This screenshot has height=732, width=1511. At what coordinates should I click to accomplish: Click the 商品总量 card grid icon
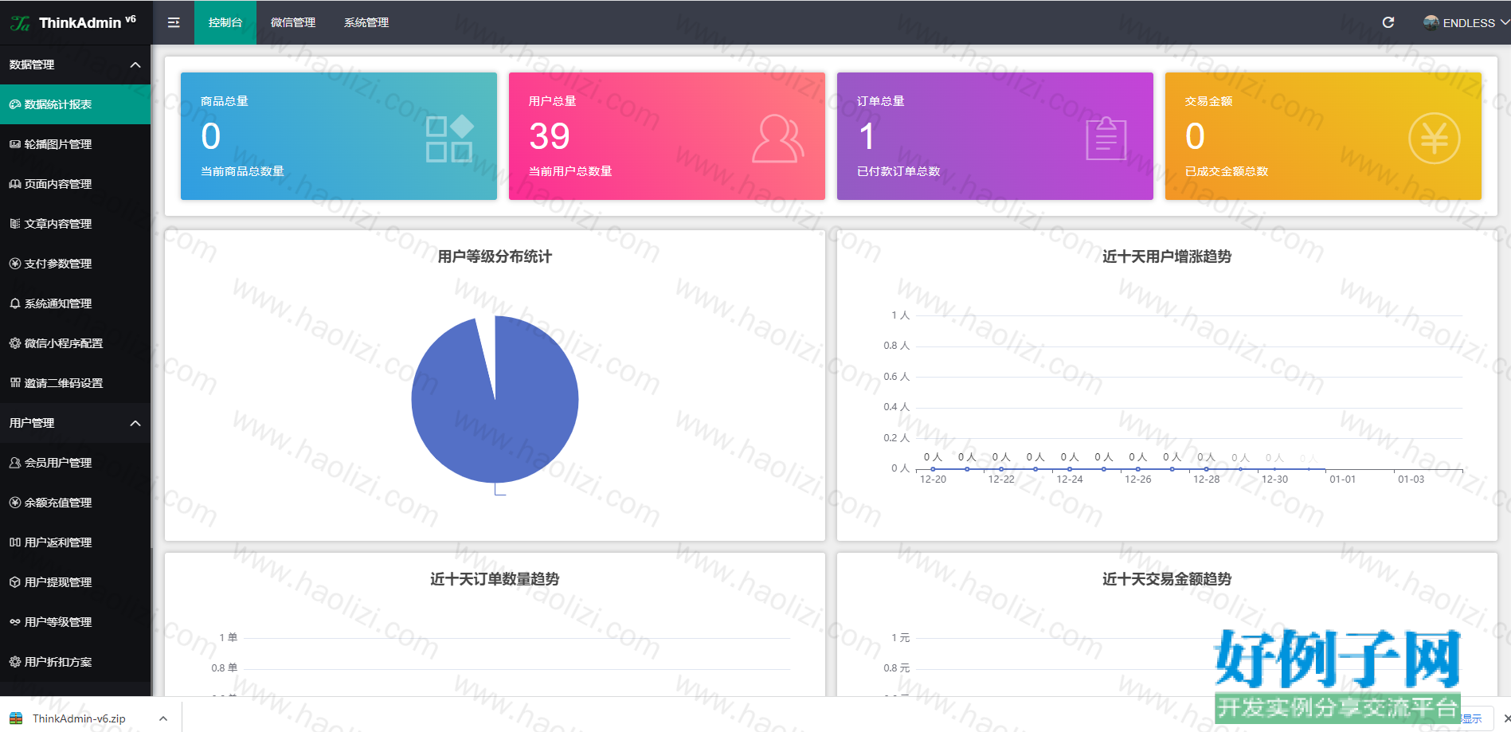click(x=449, y=139)
